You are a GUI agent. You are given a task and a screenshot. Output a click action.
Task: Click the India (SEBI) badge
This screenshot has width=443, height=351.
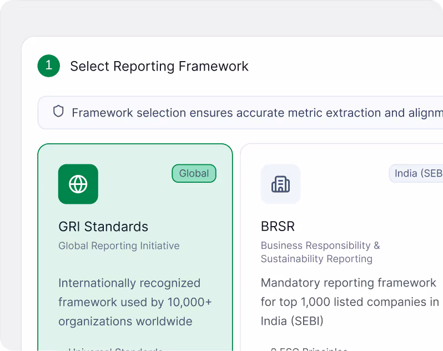tap(416, 173)
